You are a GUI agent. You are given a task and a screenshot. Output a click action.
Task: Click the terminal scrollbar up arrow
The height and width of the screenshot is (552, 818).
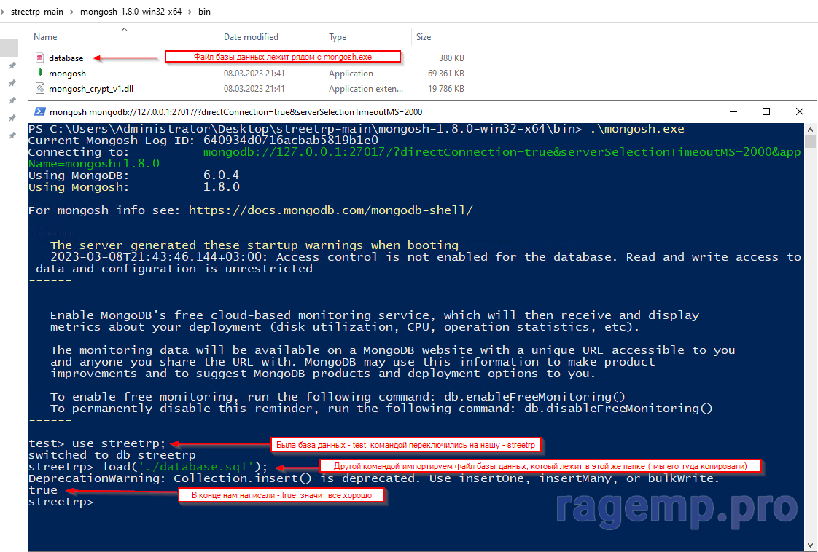point(810,130)
